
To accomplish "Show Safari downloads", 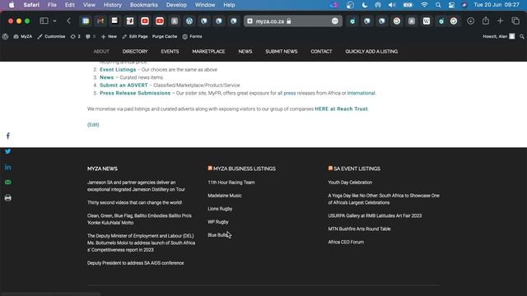I will pyautogui.click(x=470, y=21).
